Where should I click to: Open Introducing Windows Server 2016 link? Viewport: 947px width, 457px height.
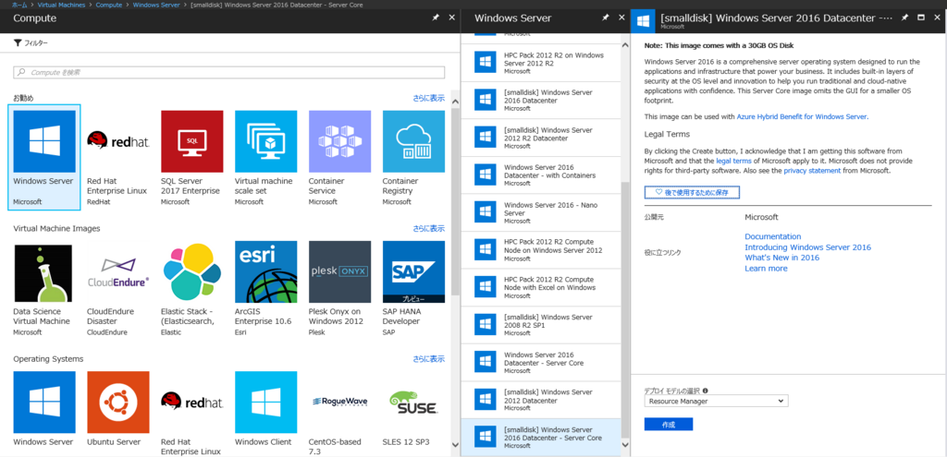click(x=807, y=247)
